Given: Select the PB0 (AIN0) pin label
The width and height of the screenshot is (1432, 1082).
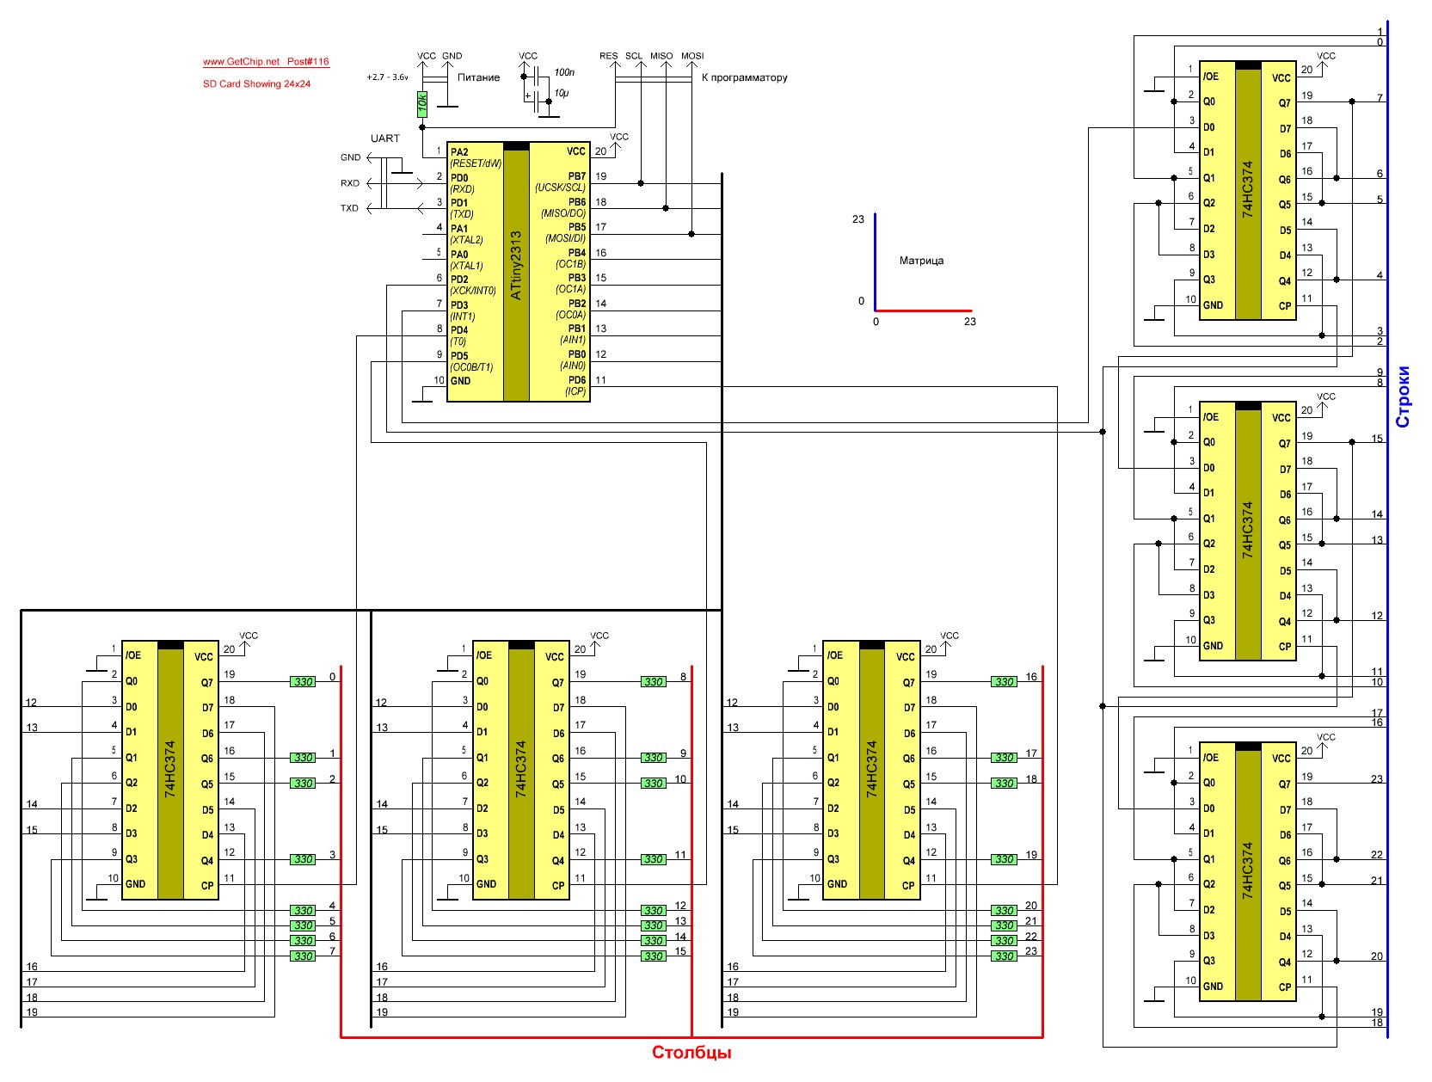Looking at the screenshot, I should coord(573,360).
